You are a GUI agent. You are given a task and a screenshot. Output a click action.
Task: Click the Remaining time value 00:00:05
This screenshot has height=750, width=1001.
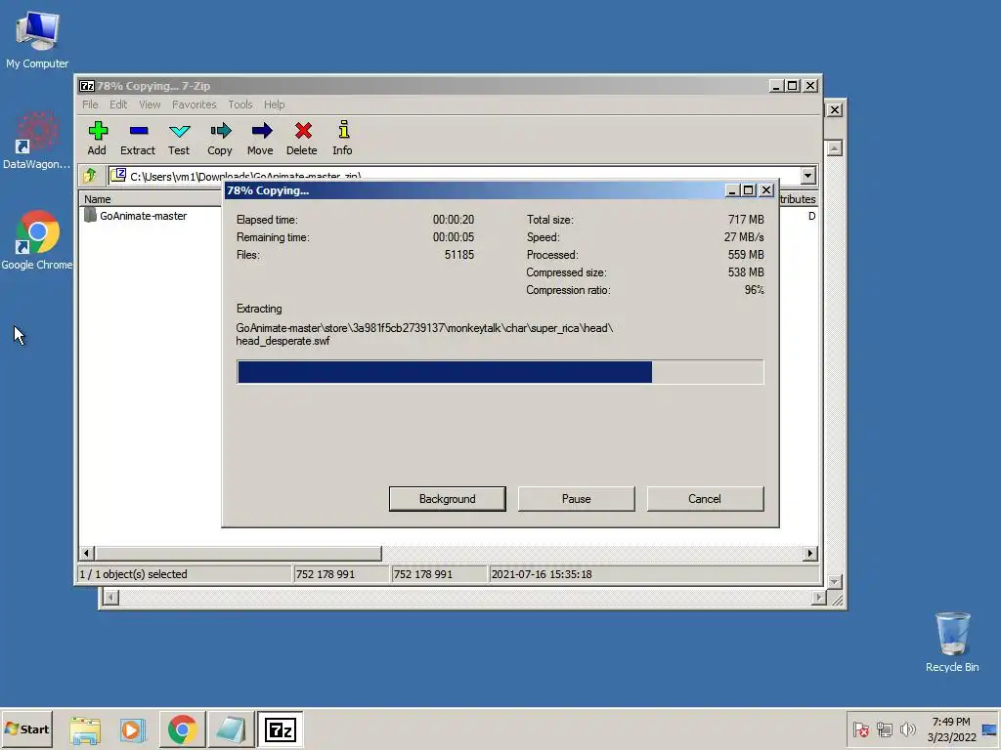coord(454,237)
